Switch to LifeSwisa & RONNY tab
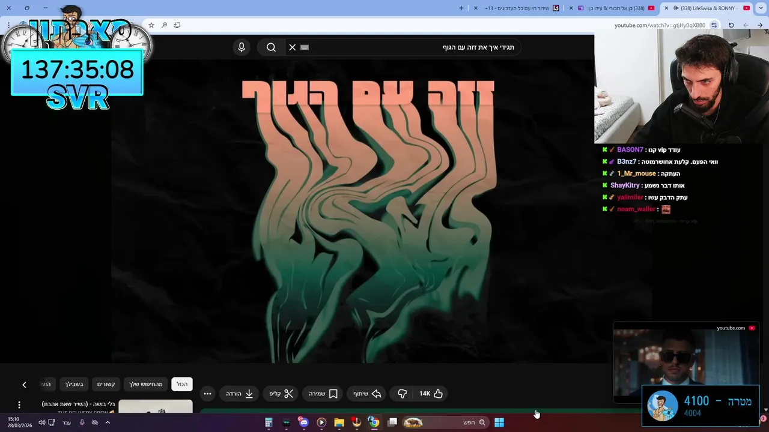Image resolution: width=769 pixels, height=432 pixels. tap(706, 8)
